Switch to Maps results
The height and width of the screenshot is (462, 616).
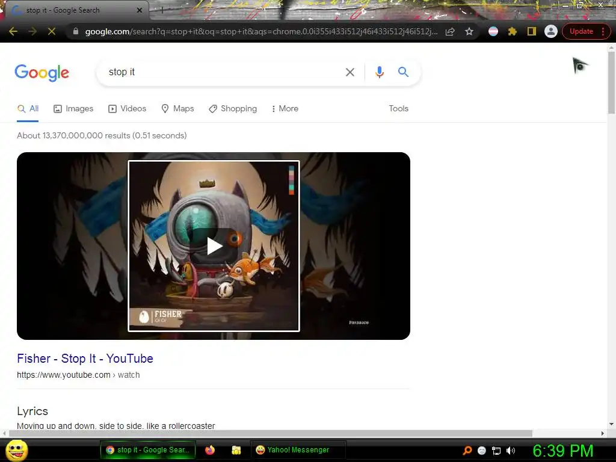pos(178,109)
